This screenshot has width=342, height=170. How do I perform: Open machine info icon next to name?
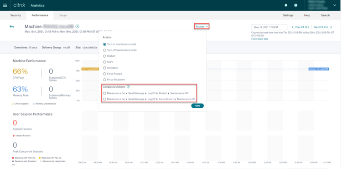[78, 26]
